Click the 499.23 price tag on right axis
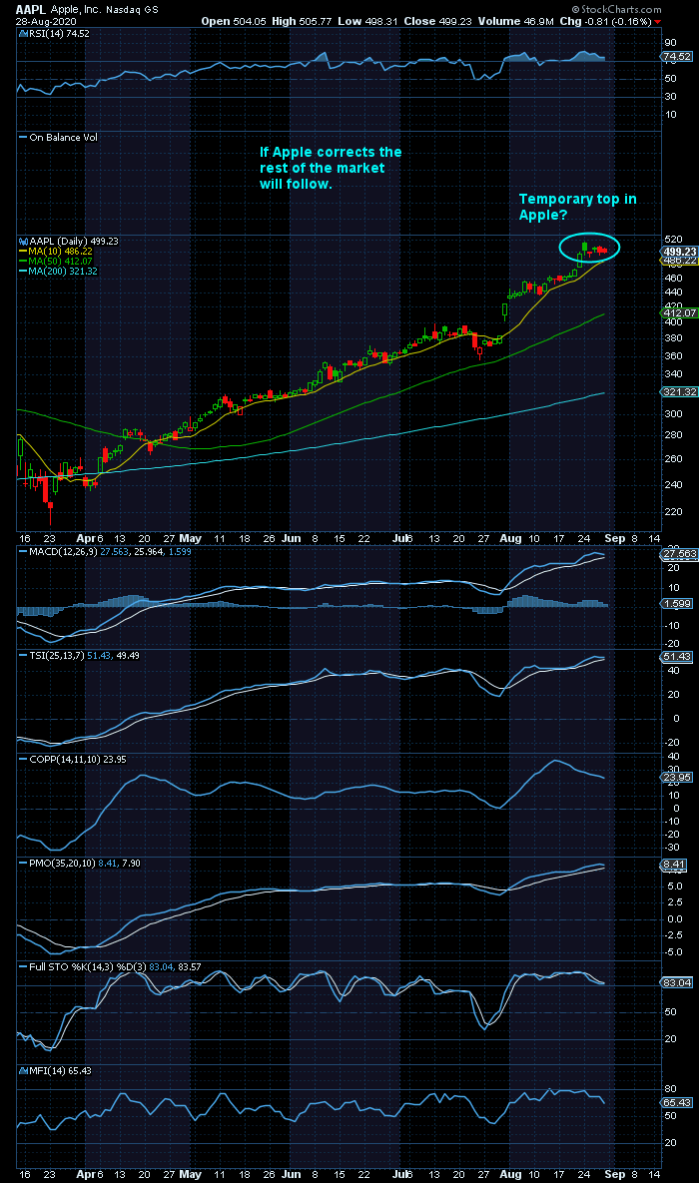 (x=679, y=251)
